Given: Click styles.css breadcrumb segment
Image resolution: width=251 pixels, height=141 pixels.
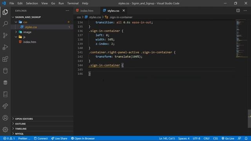Looking at the screenshot, I should [93, 17].
